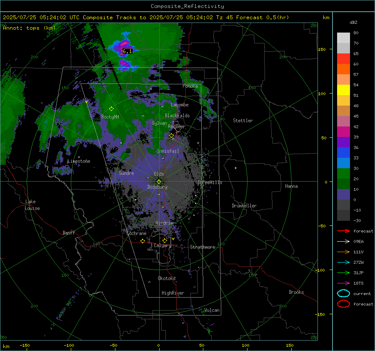
Task: Click the current legend label
Action: pos(362,294)
